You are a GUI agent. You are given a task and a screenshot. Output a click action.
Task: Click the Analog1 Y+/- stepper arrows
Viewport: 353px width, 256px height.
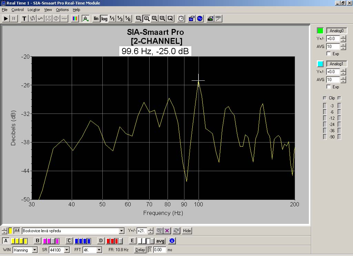[343, 72]
